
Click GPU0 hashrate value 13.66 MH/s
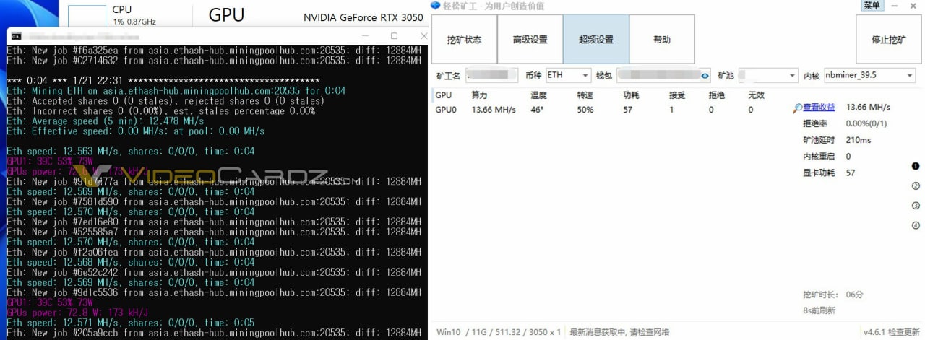tap(494, 110)
